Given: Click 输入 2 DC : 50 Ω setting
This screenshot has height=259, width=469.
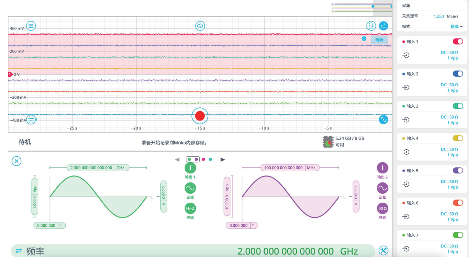Looking at the screenshot, I should (449, 85).
